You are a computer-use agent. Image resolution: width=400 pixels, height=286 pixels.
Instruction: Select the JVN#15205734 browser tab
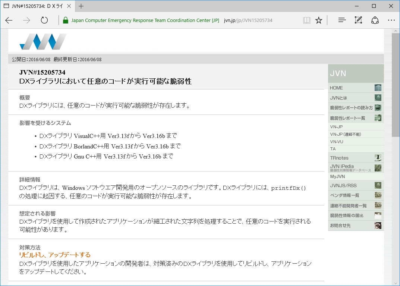click(x=37, y=6)
